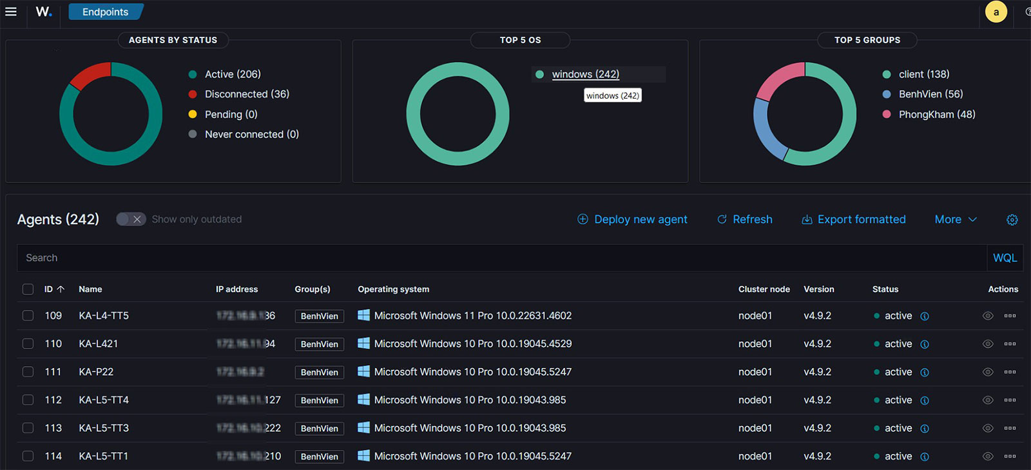Tick the select-all agents checkbox
Viewport: 1031px width, 470px height.
tap(28, 289)
